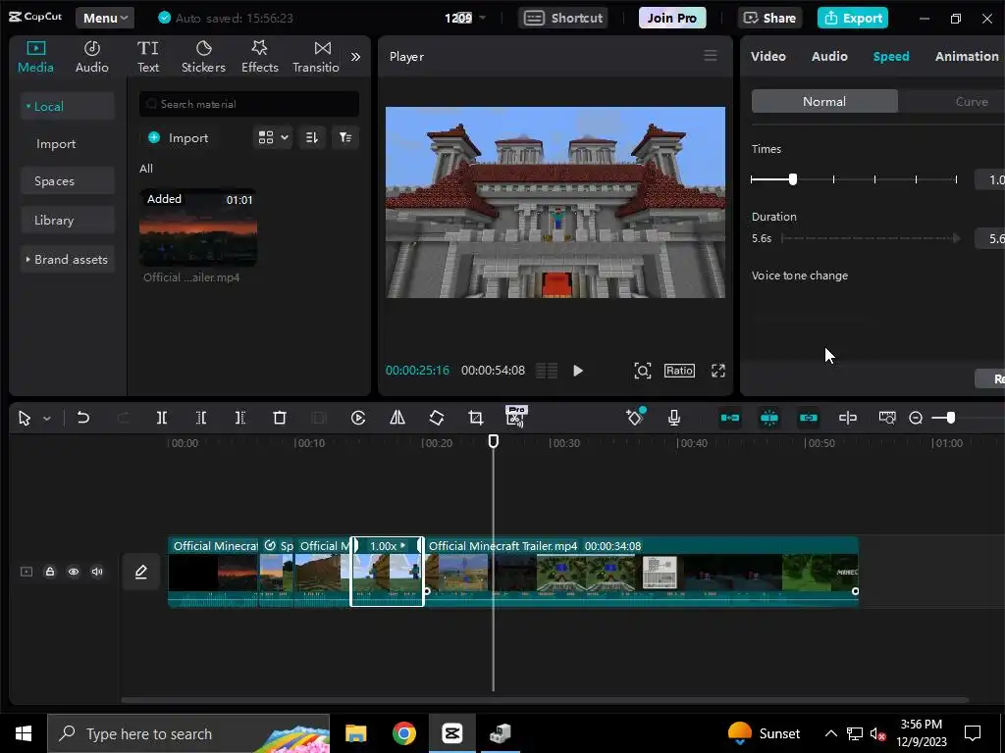
Task: Click the keyframe marker diamond icon
Action: [635, 418]
